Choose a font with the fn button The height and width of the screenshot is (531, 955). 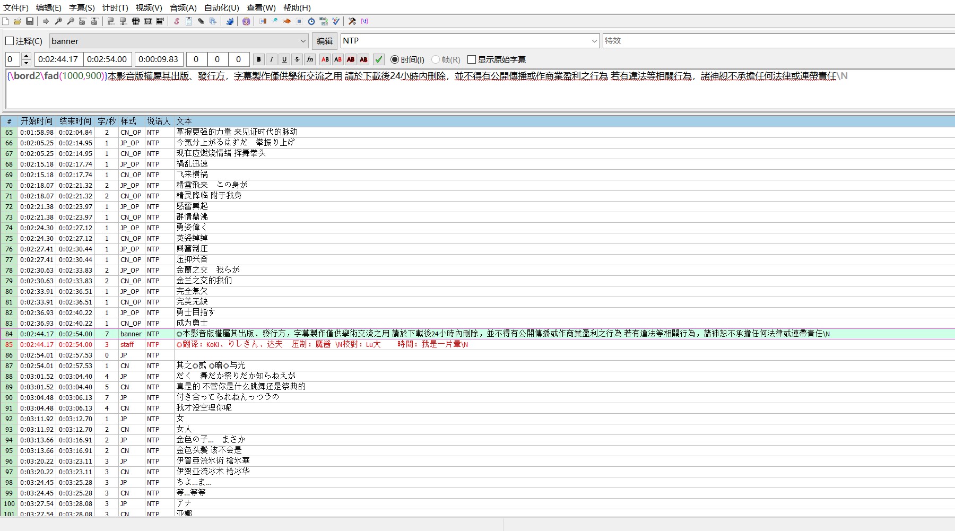(x=310, y=59)
